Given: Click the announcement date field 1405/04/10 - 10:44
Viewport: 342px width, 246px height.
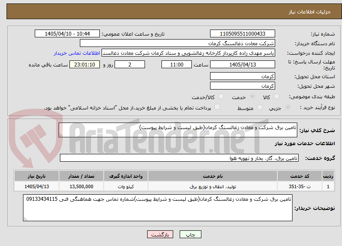Looking at the screenshot, I should point(67,33).
